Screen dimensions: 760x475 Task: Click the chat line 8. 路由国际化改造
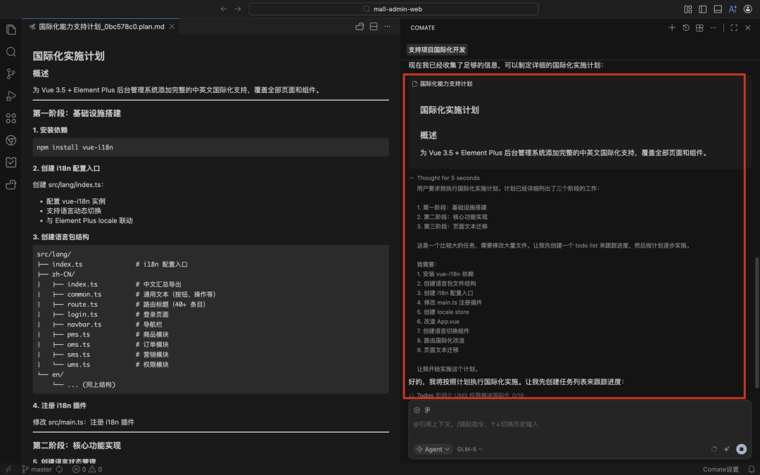pos(441,341)
